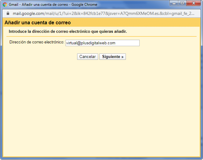Viewport: 203px width, 160px height.
Task: Click the 'Dirección de correo electrónico:' label
Action: pyautogui.click(x=37, y=43)
